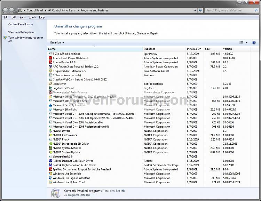This screenshot has width=261, height=201.
Task: Open the Organize dropdown
Action: click(57, 42)
